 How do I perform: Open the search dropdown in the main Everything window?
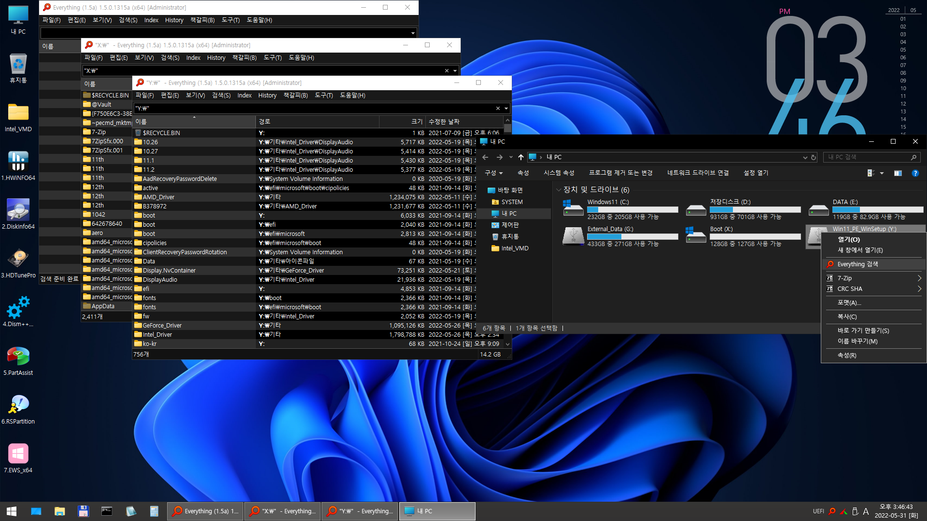tap(413, 33)
